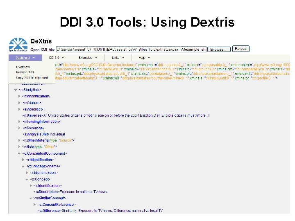Expand the r:Note type Other node
The height and width of the screenshot is (221, 295).
coord(19,147)
